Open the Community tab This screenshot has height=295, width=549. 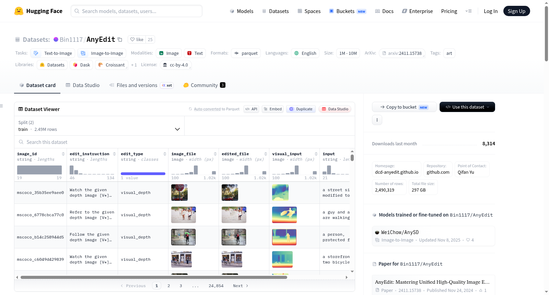coord(204,85)
